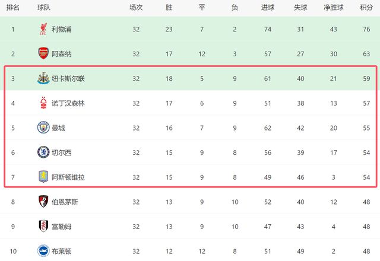Click the Arsenal club crest icon

(43, 54)
